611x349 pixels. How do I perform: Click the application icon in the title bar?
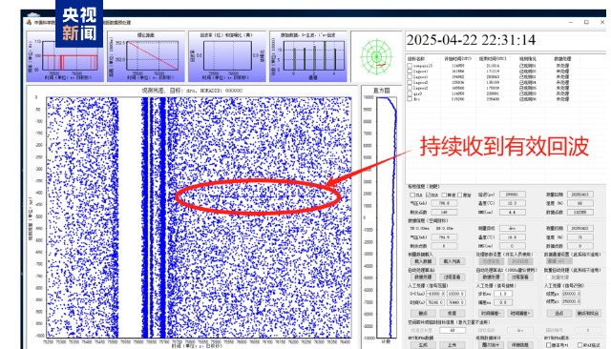29,22
